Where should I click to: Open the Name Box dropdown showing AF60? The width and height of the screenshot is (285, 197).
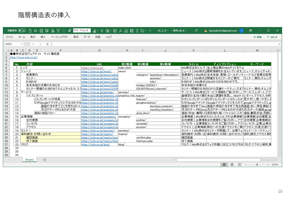tap(22, 44)
